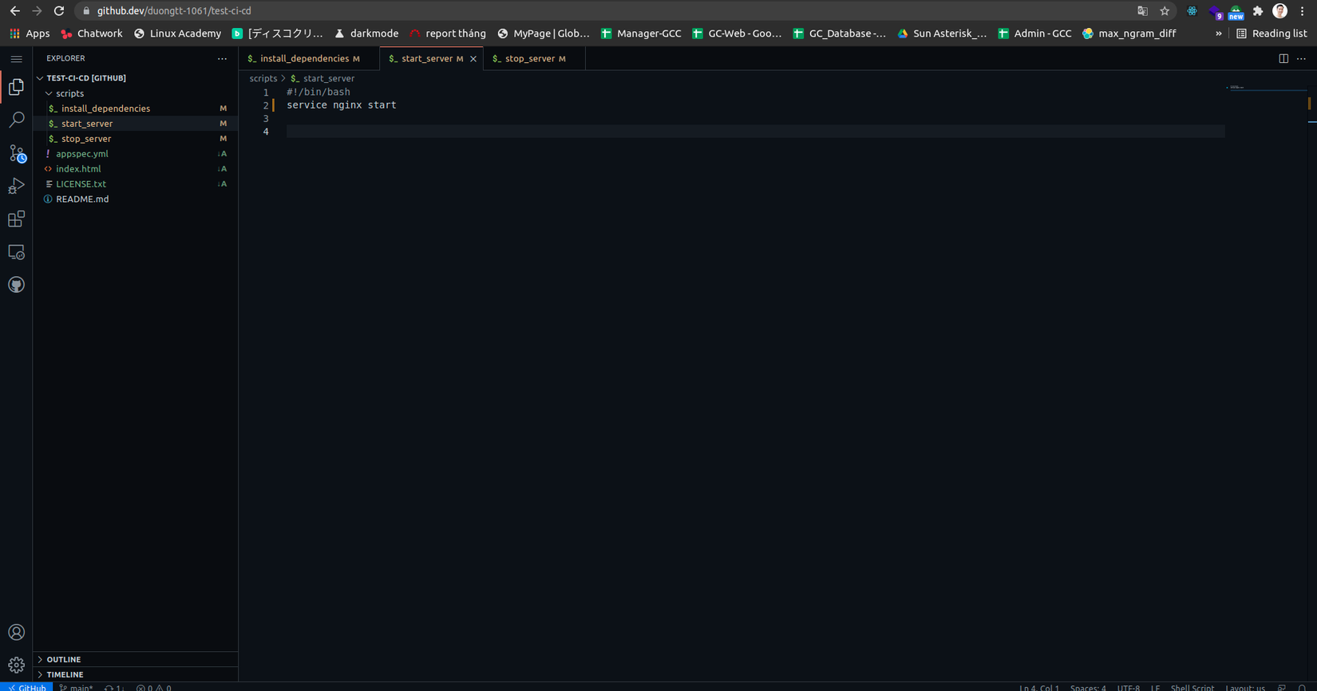Click the start_server breadcrumb segment

click(322, 79)
